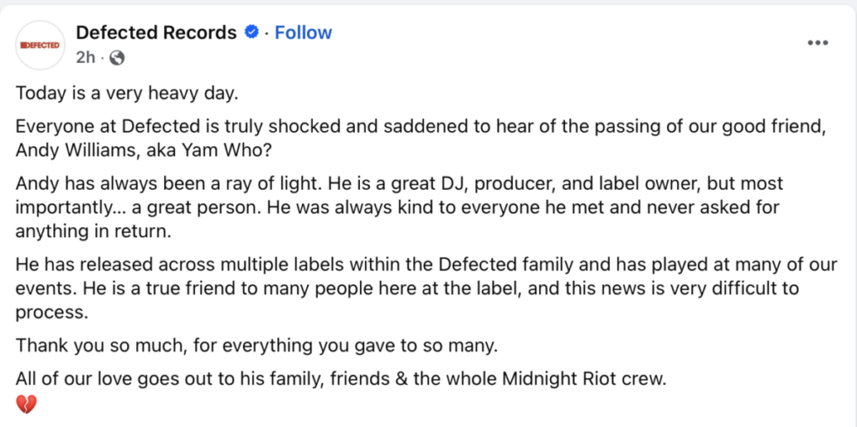Click the line "All of our love goes out"
The width and height of the screenshot is (857, 427).
coord(342,379)
